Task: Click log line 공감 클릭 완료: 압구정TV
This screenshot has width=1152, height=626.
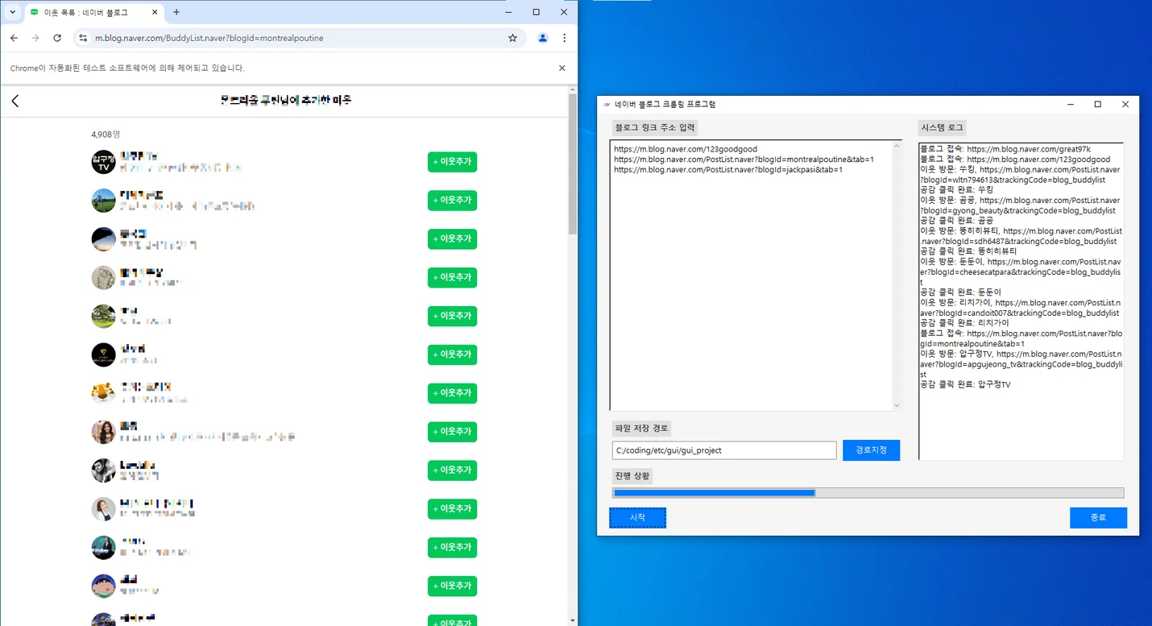Action: (965, 385)
